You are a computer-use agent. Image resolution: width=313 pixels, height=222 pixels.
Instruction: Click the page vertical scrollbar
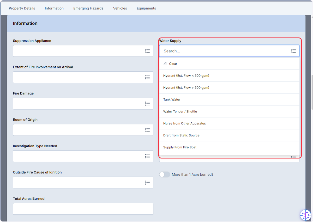coord(312,92)
